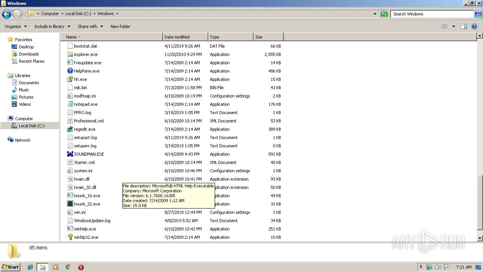Select the twunk_32.exe icon
Image resolution: width=483 pixels, height=272 pixels.
70,204
